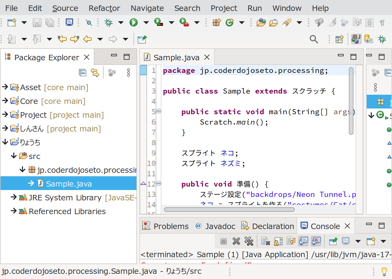Collapse the src folder

point(14,156)
